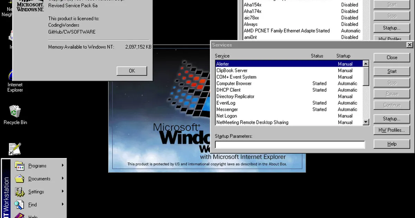Select the ClipBook Server service row
The height and width of the screenshot is (218, 415).
pos(289,70)
